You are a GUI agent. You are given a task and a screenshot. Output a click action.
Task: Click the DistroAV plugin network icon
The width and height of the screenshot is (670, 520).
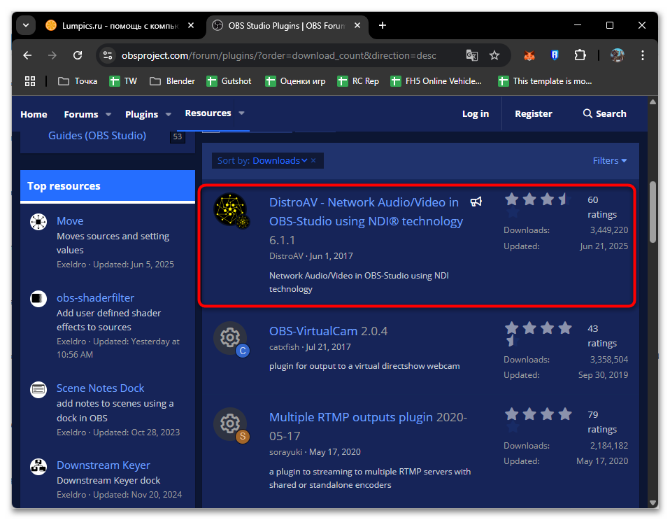click(230, 211)
